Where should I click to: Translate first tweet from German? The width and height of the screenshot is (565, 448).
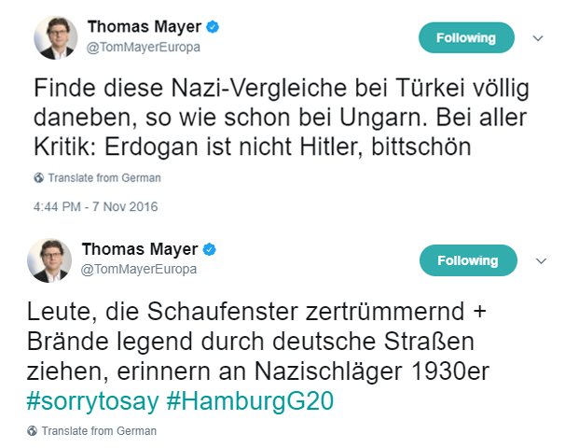click(103, 177)
